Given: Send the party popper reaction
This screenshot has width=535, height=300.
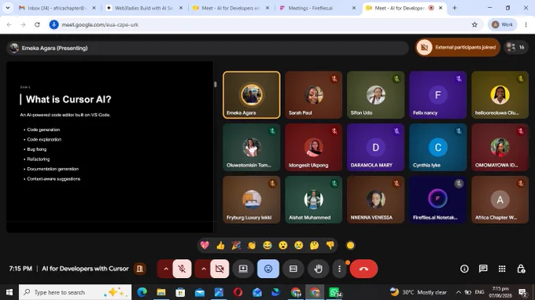Looking at the screenshot, I should click(236, 245).
